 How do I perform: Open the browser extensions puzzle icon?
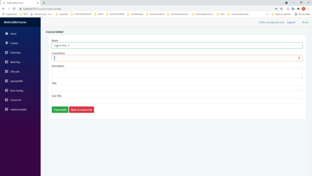click(x=298, y=9)
